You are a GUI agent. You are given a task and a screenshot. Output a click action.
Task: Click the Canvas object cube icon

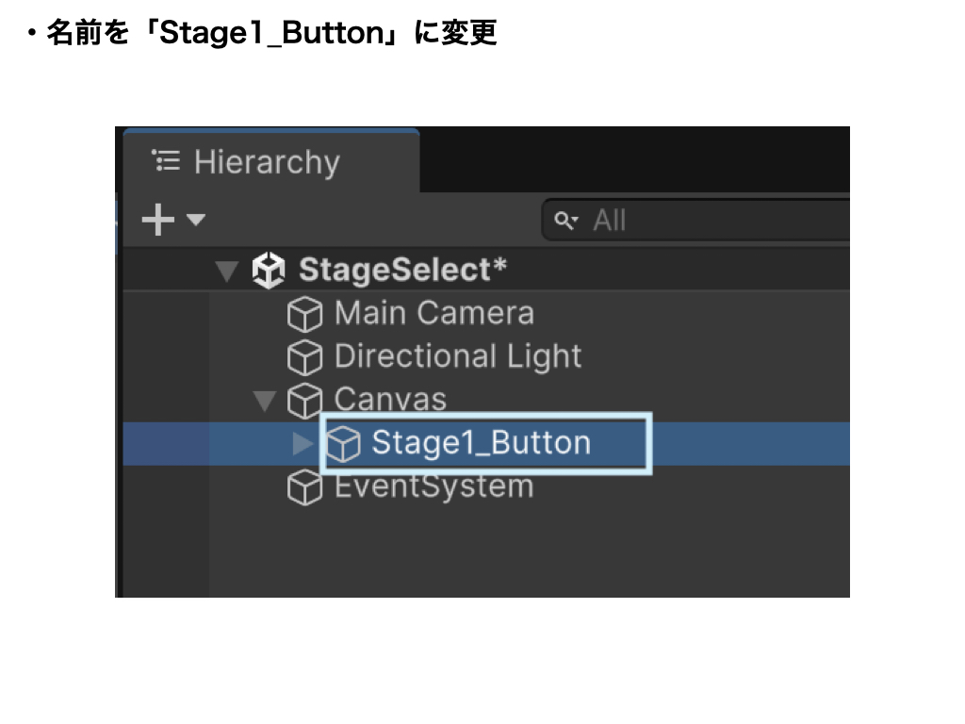303,401
